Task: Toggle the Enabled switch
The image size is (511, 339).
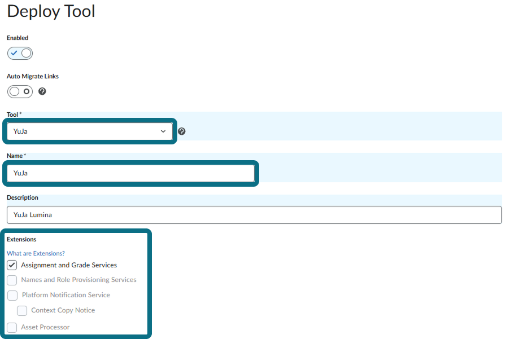Action: 20,53
